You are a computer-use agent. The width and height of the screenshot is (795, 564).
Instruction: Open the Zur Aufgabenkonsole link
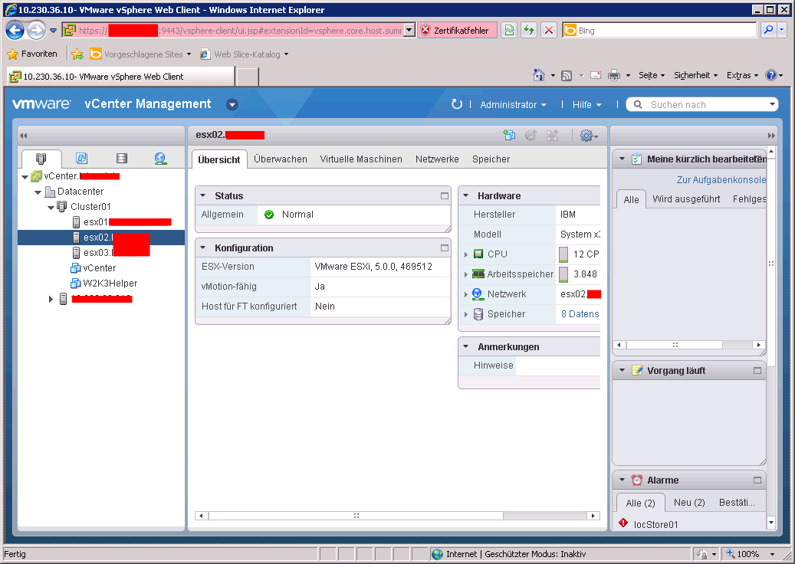point(721,180)
